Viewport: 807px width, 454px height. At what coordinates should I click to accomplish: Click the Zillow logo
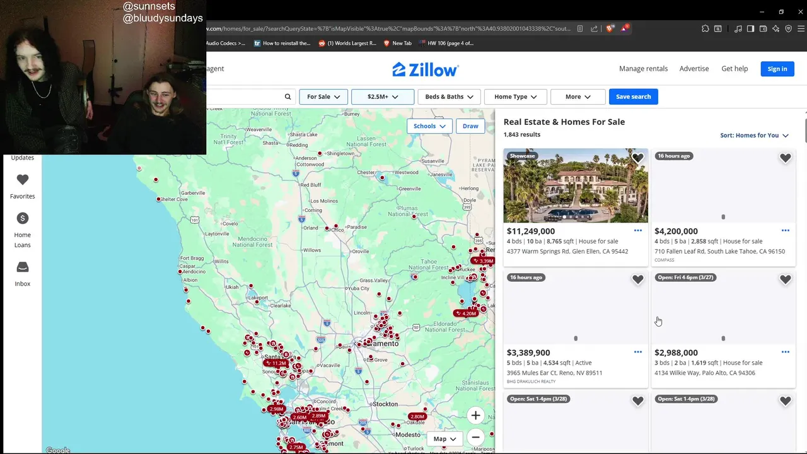(425, 69)
